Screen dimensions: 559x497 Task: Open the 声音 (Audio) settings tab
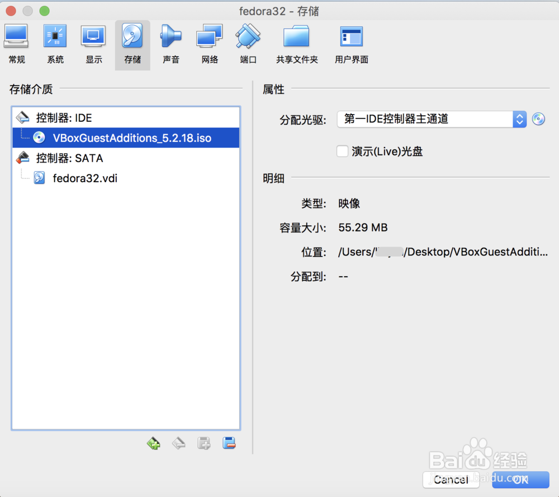coord(170,45)
